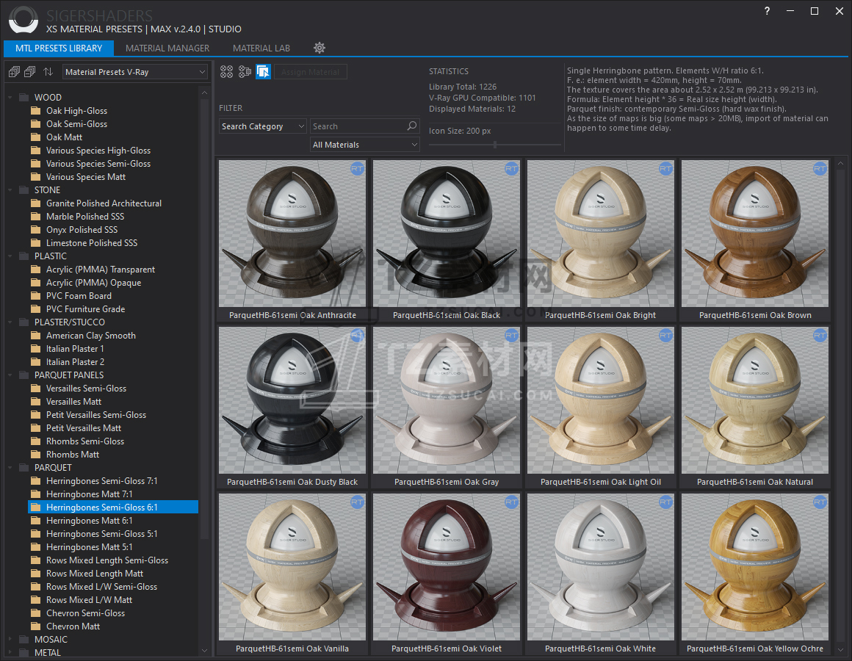Image resolution: width=852 pixels, height=661 pixels.
Task: Click the folder icon beside PVC Foam Board
Action: [36, 296]
